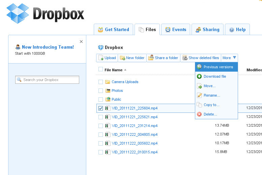The height and width of the screenshot is (175, 262).
Task: Click the question mark icon on Help tab
Action: tap(232, 30)
